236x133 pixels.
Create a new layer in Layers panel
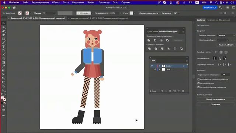179,91
